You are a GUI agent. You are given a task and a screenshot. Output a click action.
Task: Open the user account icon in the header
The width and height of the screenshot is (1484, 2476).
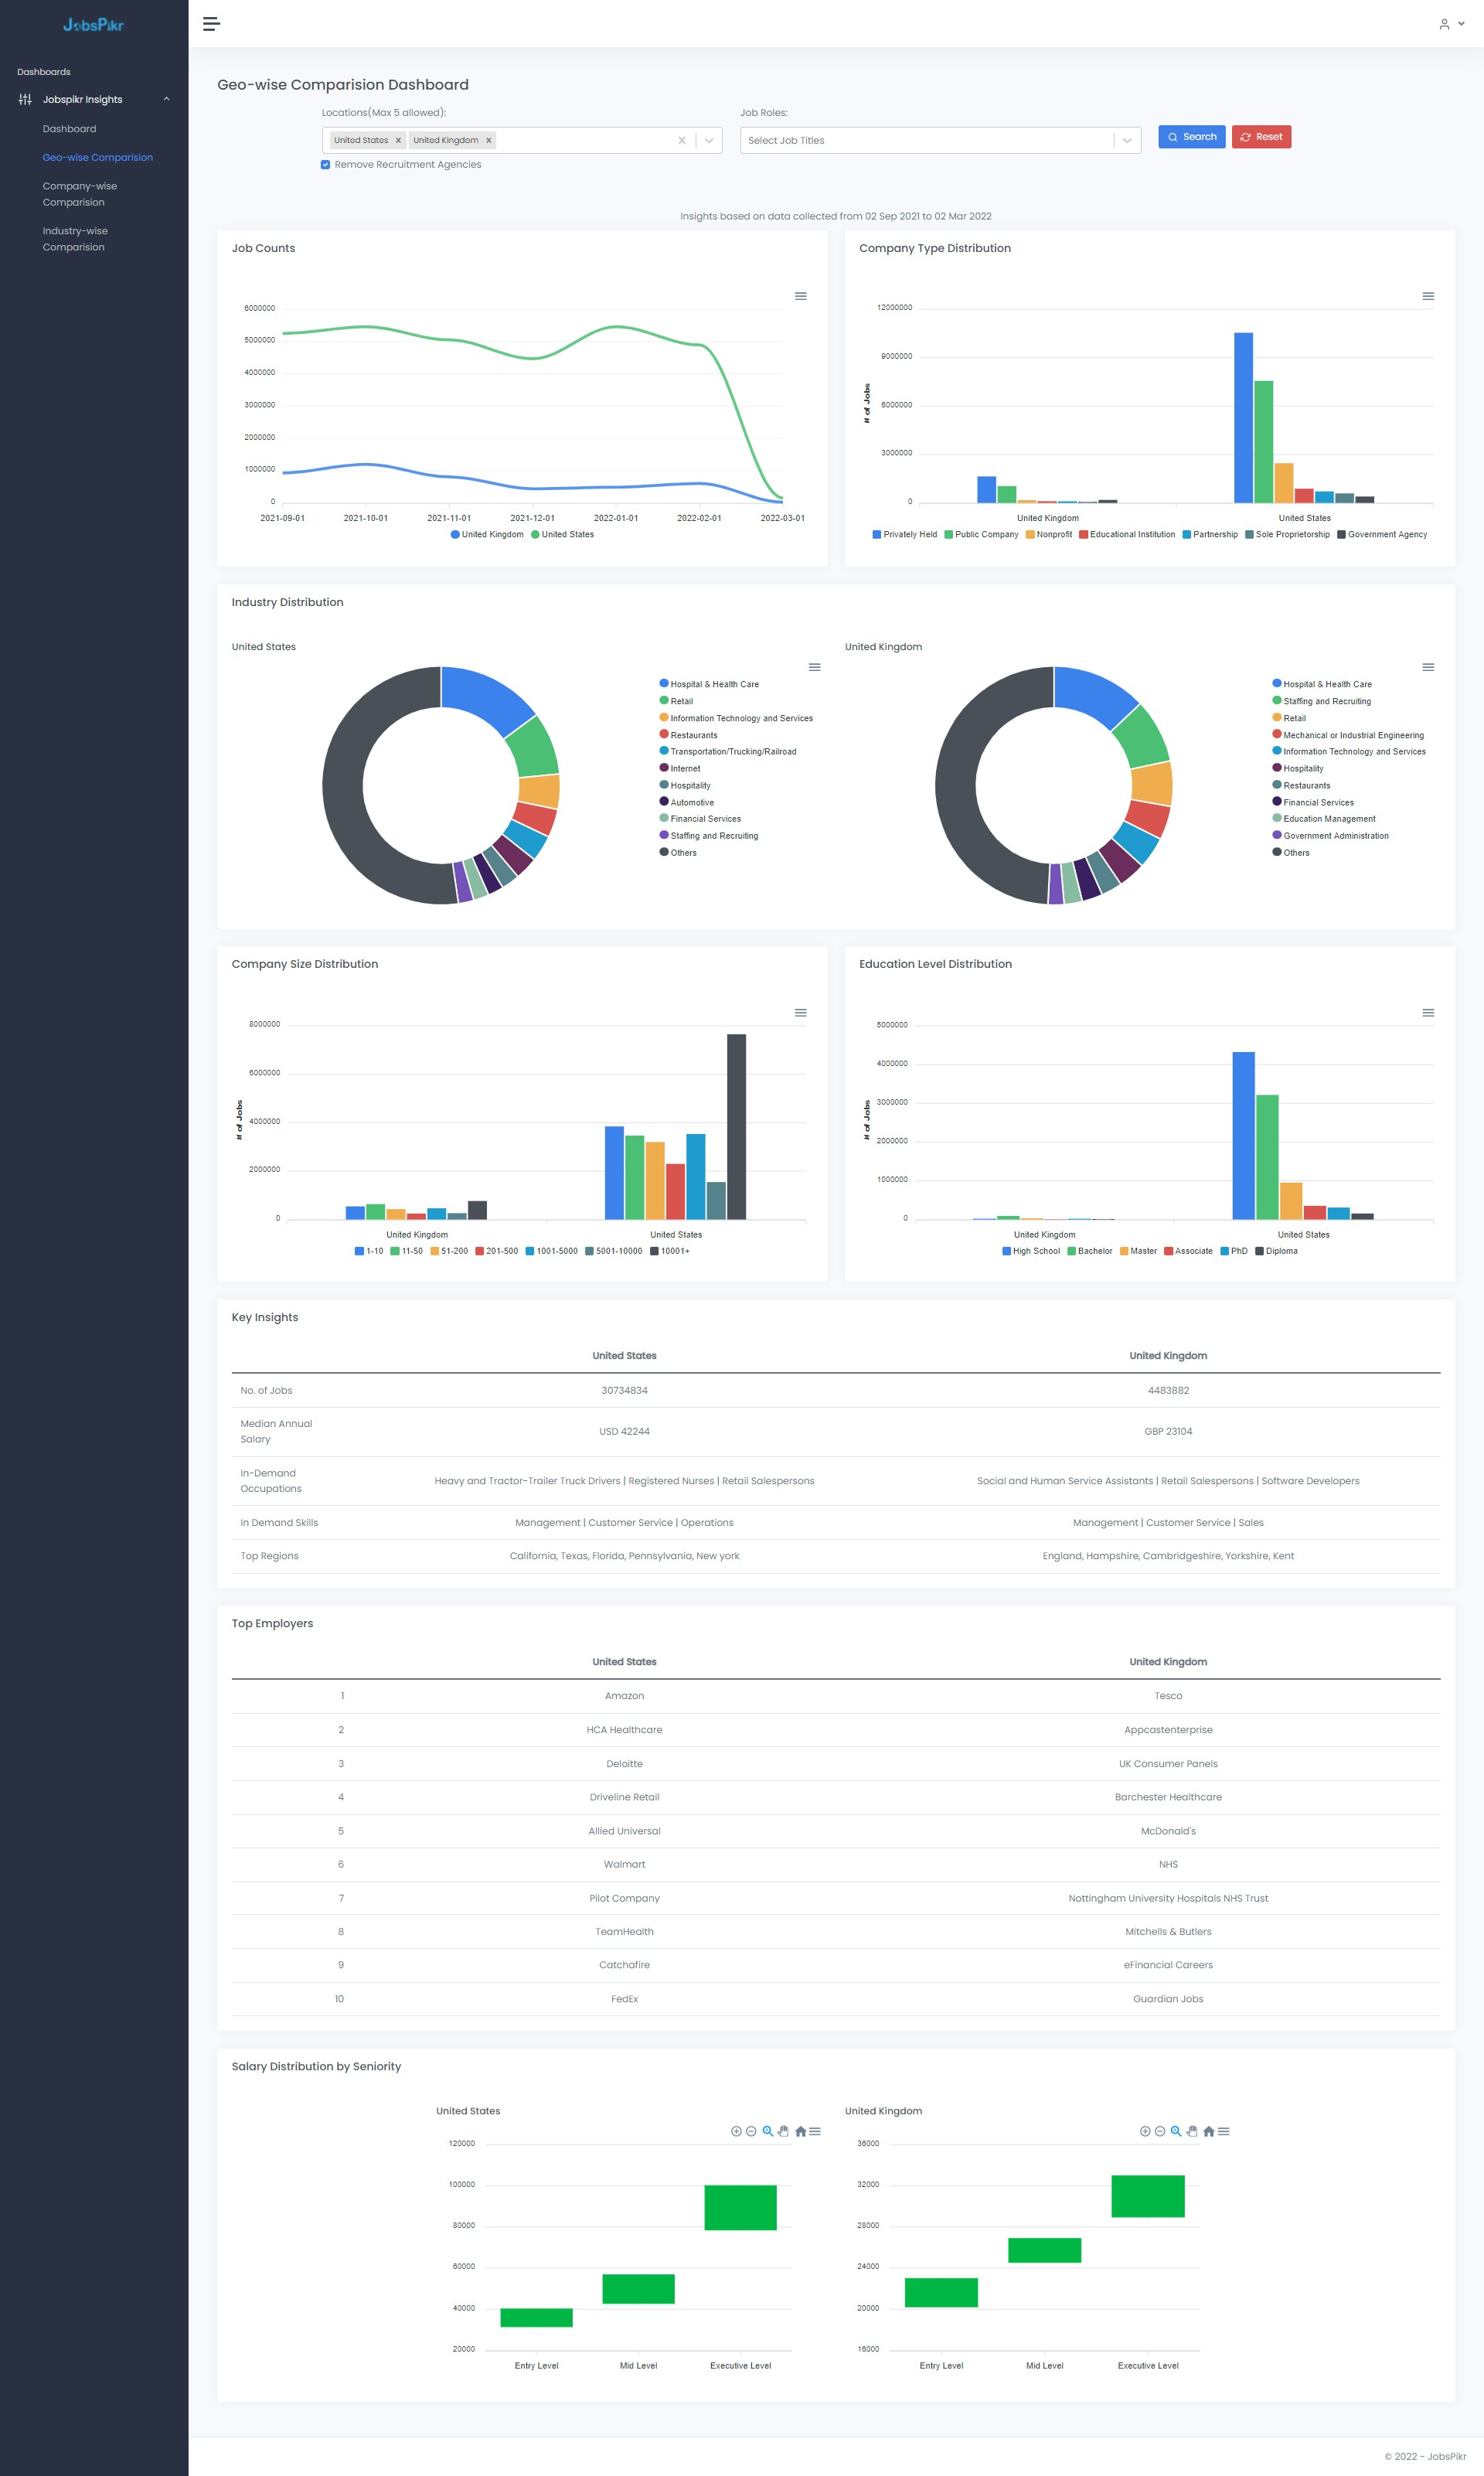pos(1444,25)
